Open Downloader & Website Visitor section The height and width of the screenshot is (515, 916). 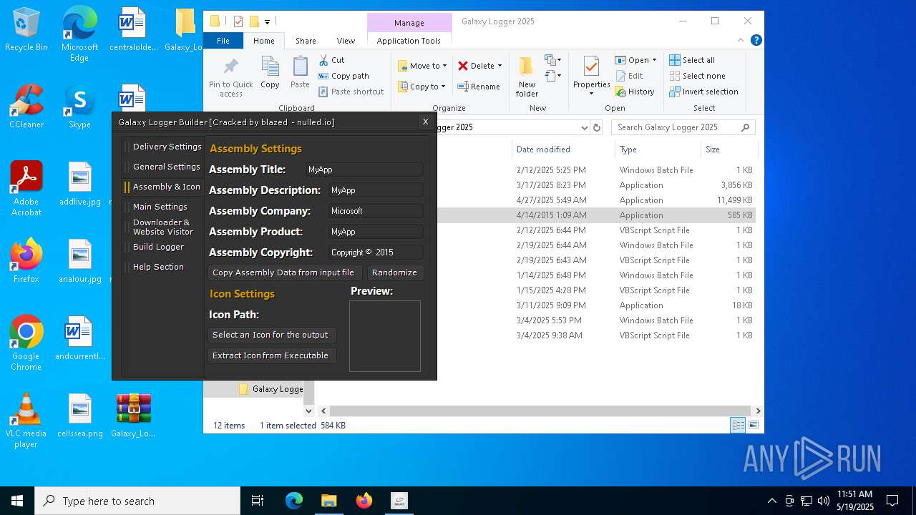tap(162, 227)
